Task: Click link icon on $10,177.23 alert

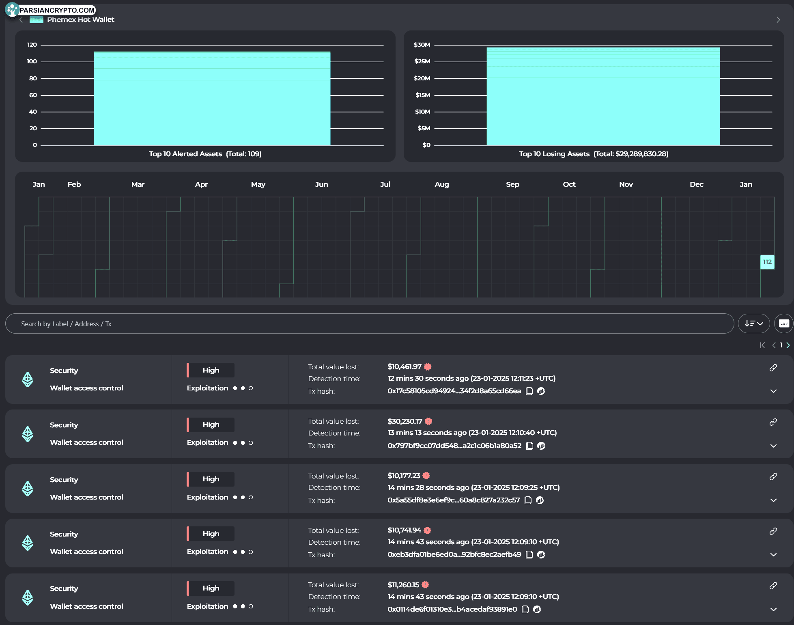Action: 773,476
